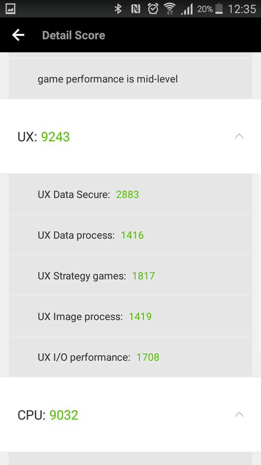The height and width of the screenshot is (465, 261).
Task: Collapse the UX section chevron
Action: pyautogui.click(x=239, y=137)
